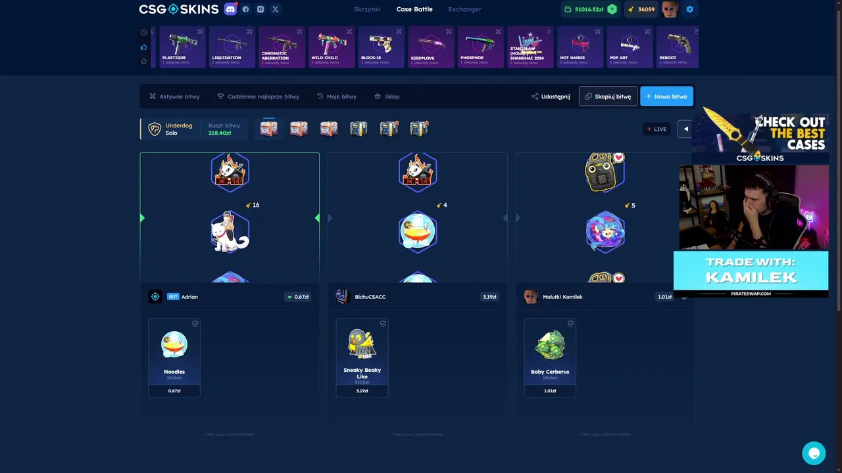Switch to Aktywne bitwy
The image size is (842, 473).
point(174,97)
